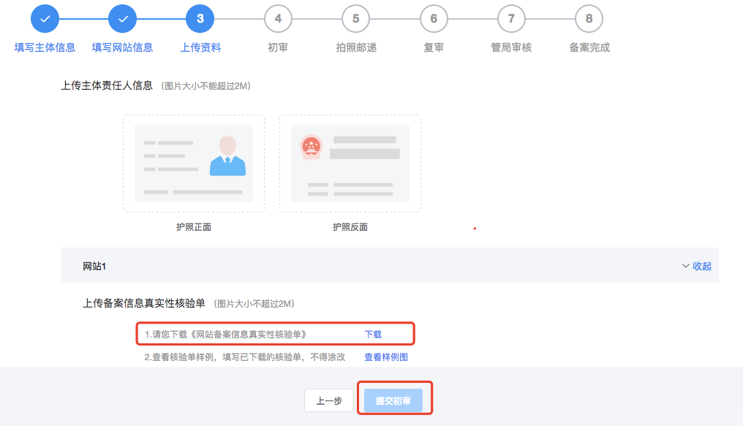Image resolution: width=743 pixels, height=426 pixels.
Task: Go back with the 上一步 button
Action: point(329,401)
